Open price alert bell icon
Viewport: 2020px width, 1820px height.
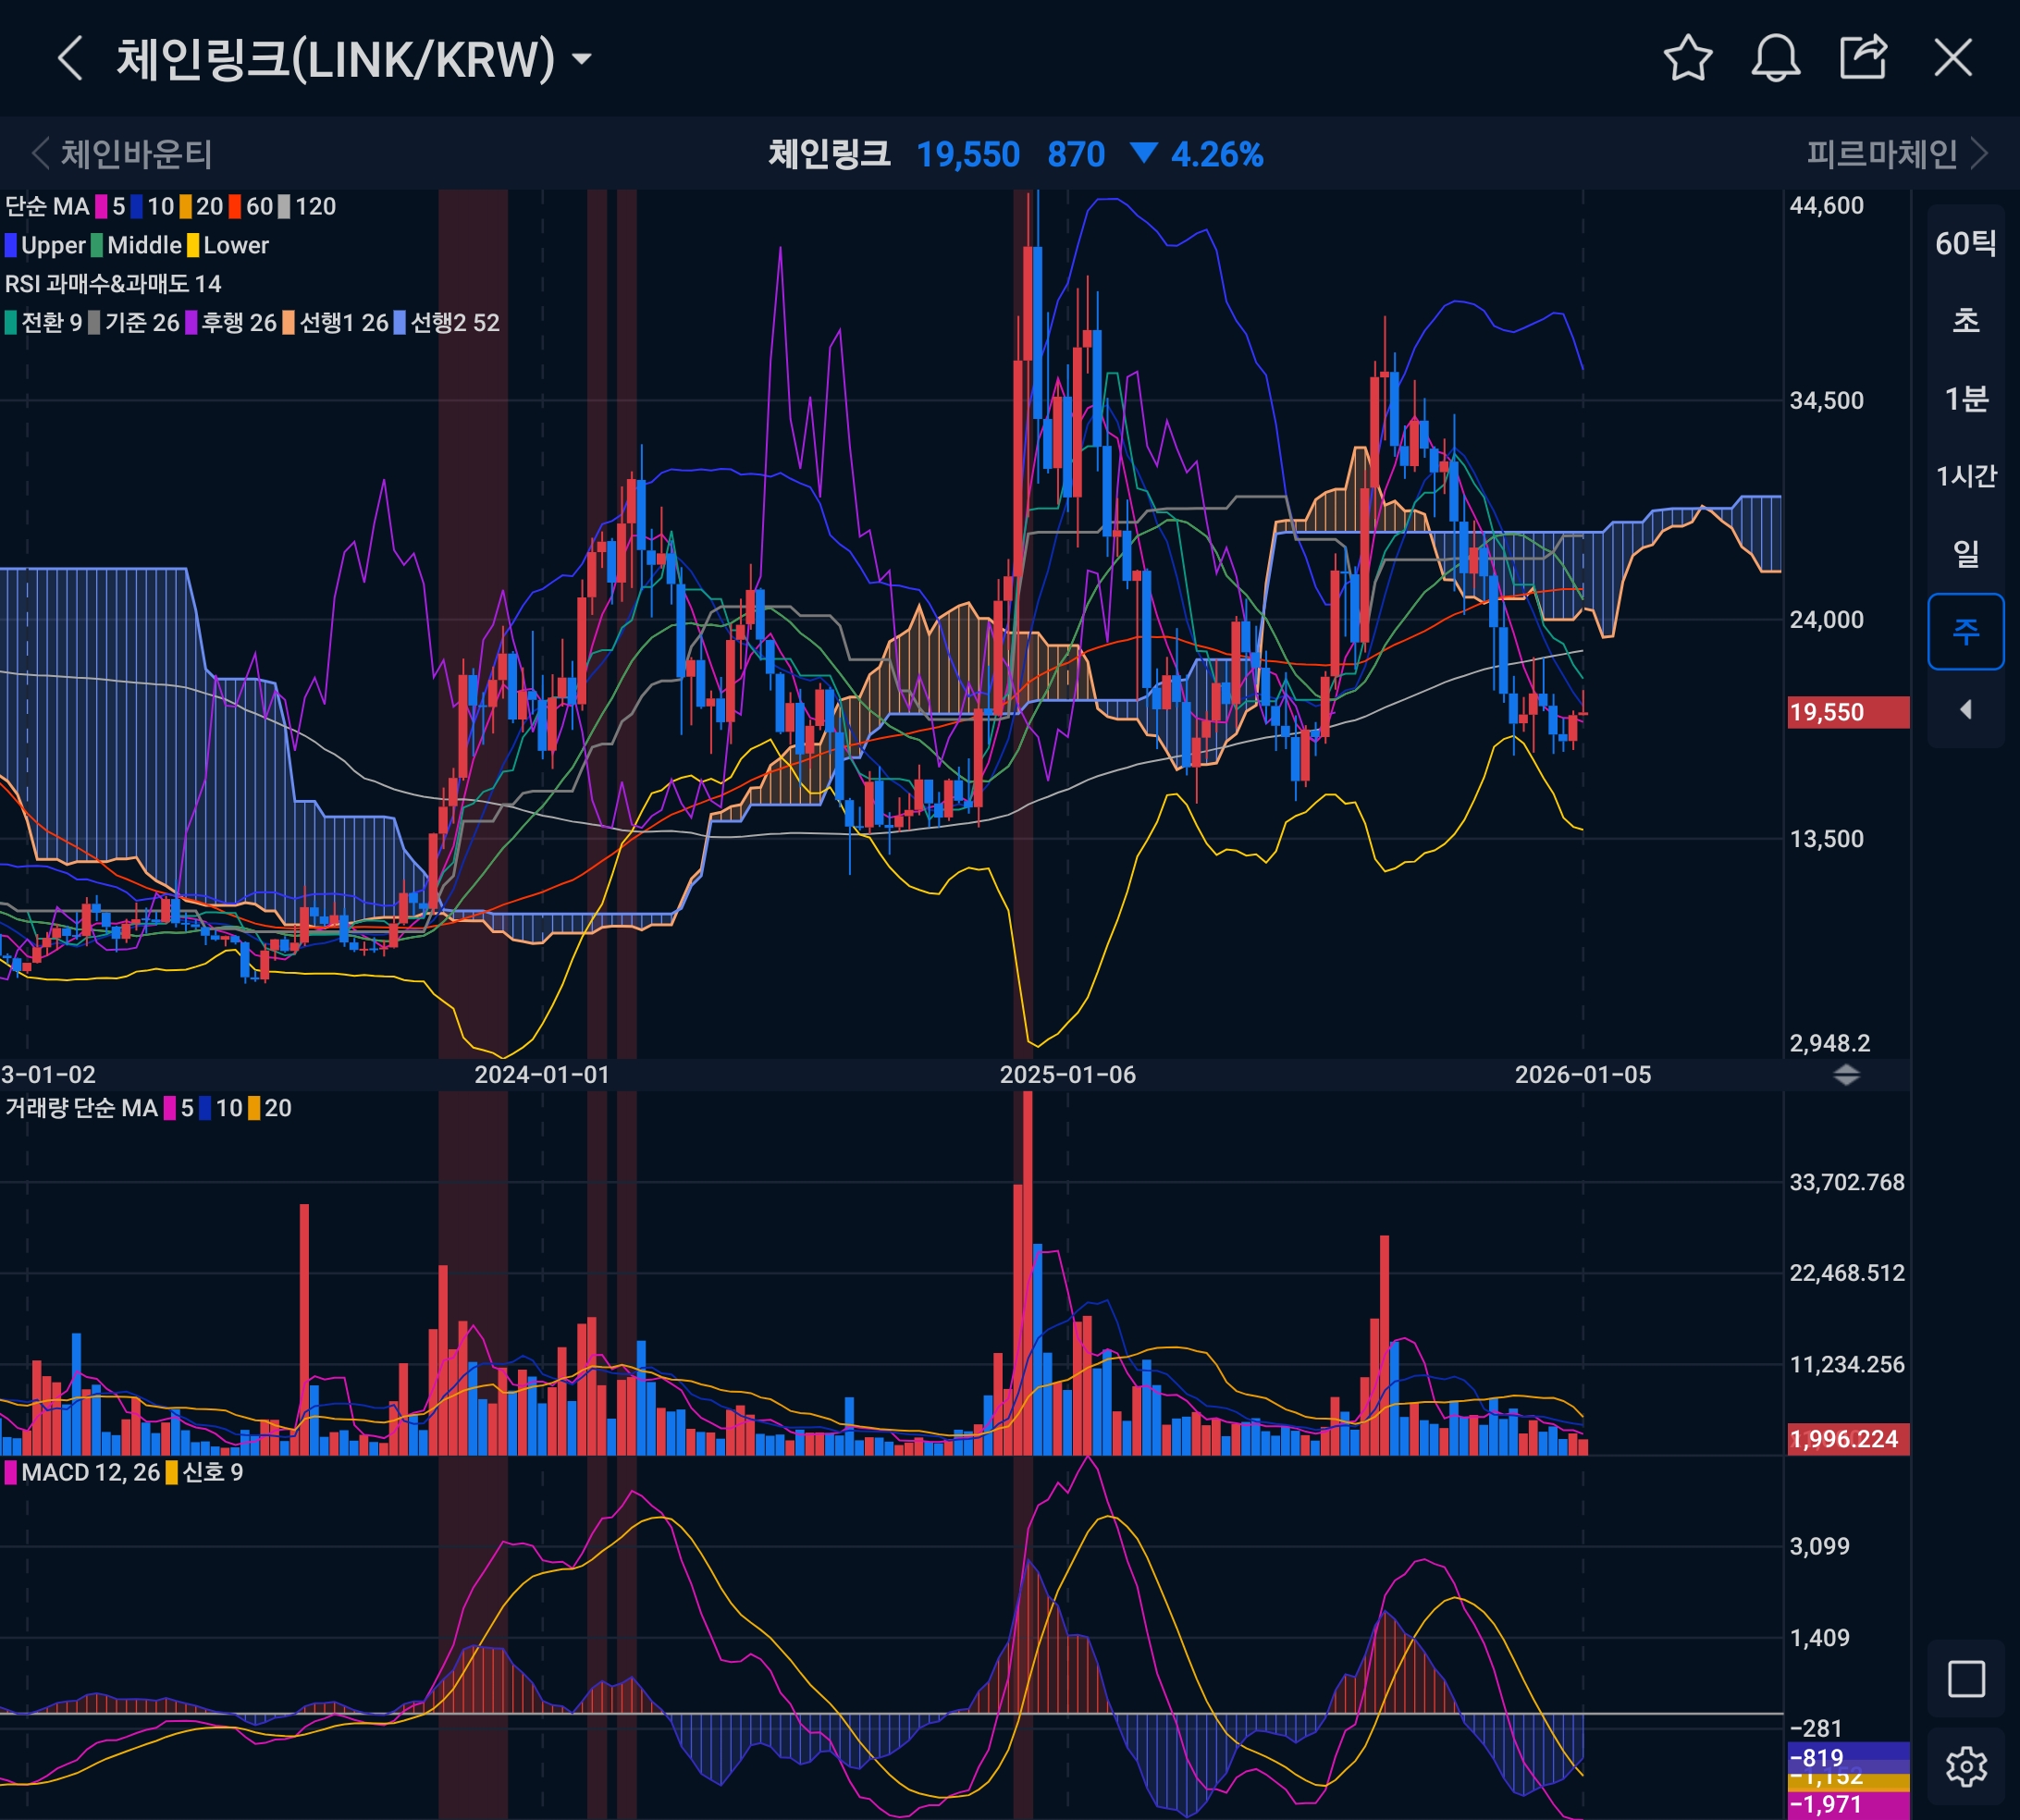click(x=1775, y=58)
